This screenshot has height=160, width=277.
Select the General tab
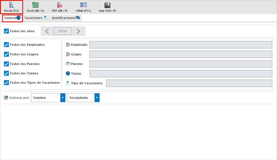pos(12,18)
